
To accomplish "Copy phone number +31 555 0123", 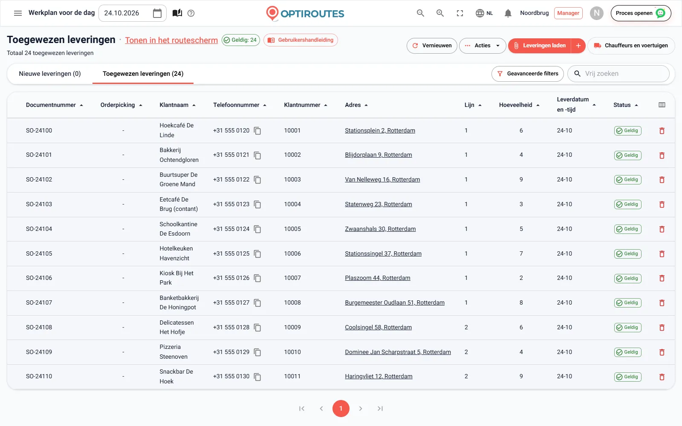I will 257,204.
